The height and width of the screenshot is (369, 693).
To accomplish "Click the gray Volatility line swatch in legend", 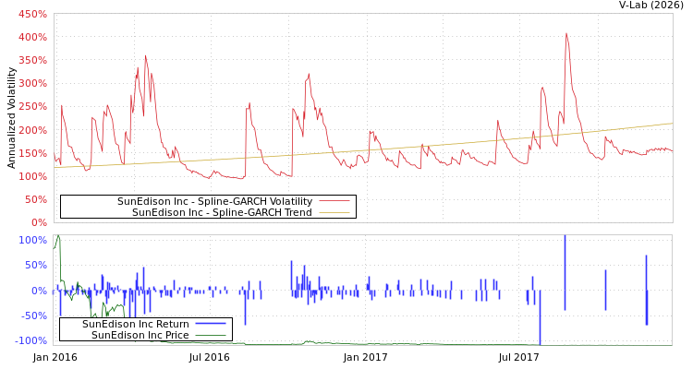I will click(334, 201).
